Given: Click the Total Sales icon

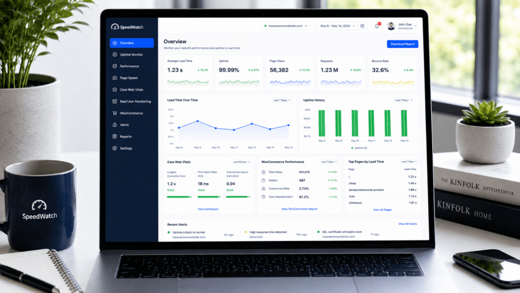Looking at the screenshot, I should [x=264, y=172].
